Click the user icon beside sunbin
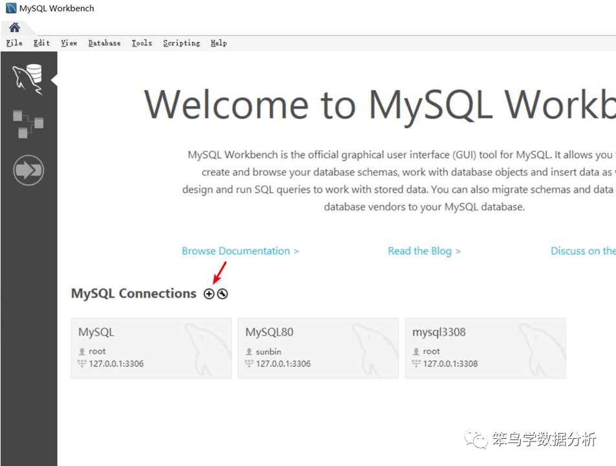The height and width of the screenshot is (466, 616). point(248,351)
